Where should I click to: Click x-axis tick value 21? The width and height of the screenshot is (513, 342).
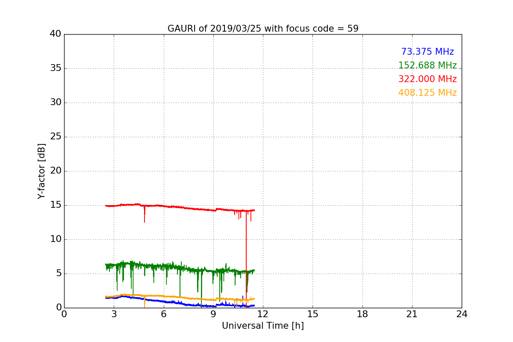(412, 314)
